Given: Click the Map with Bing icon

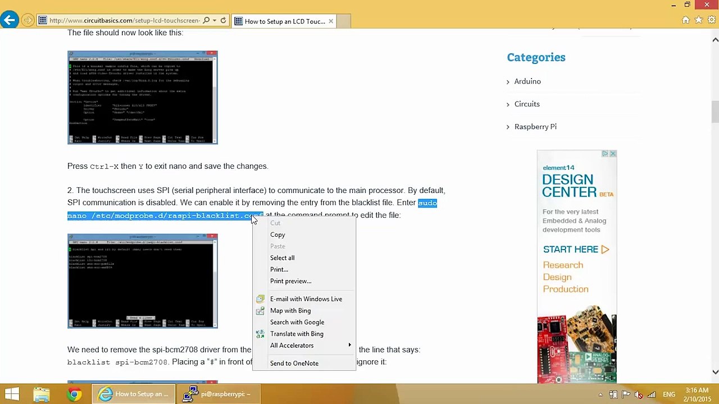Looking at the screenshot, I should click(x=260, y=310).
